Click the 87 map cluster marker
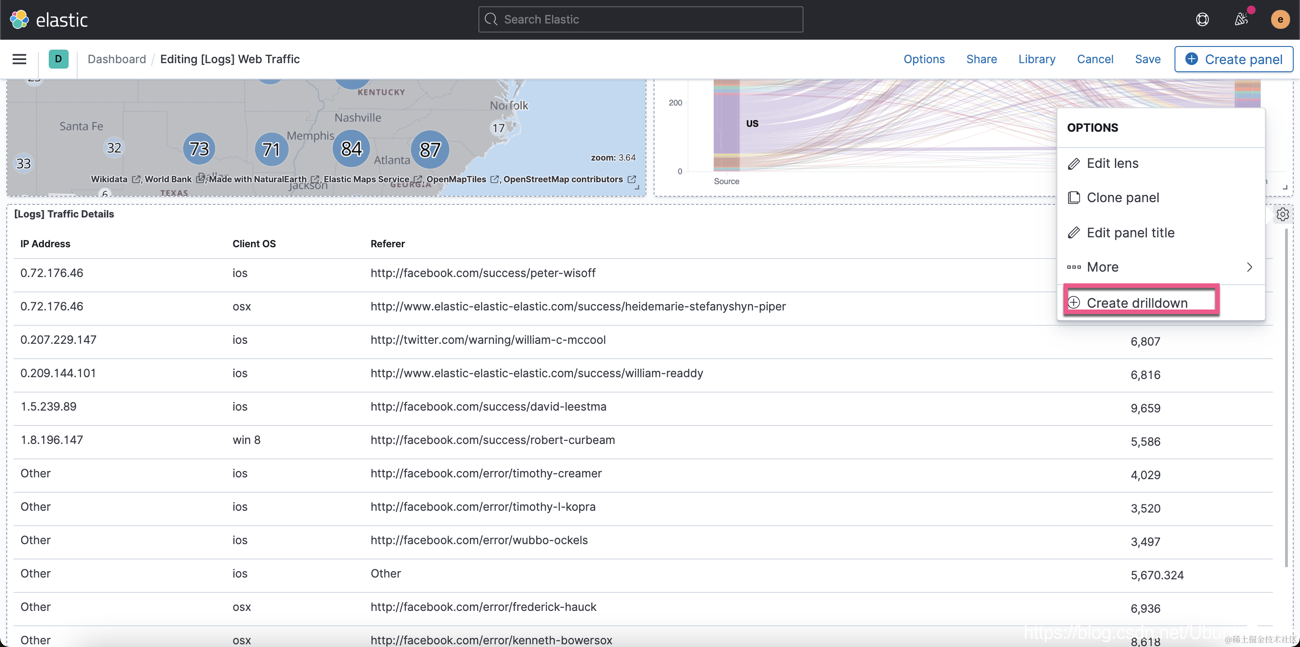The image size is (1300, 647). pyautogui.click(x=429, y=149)
